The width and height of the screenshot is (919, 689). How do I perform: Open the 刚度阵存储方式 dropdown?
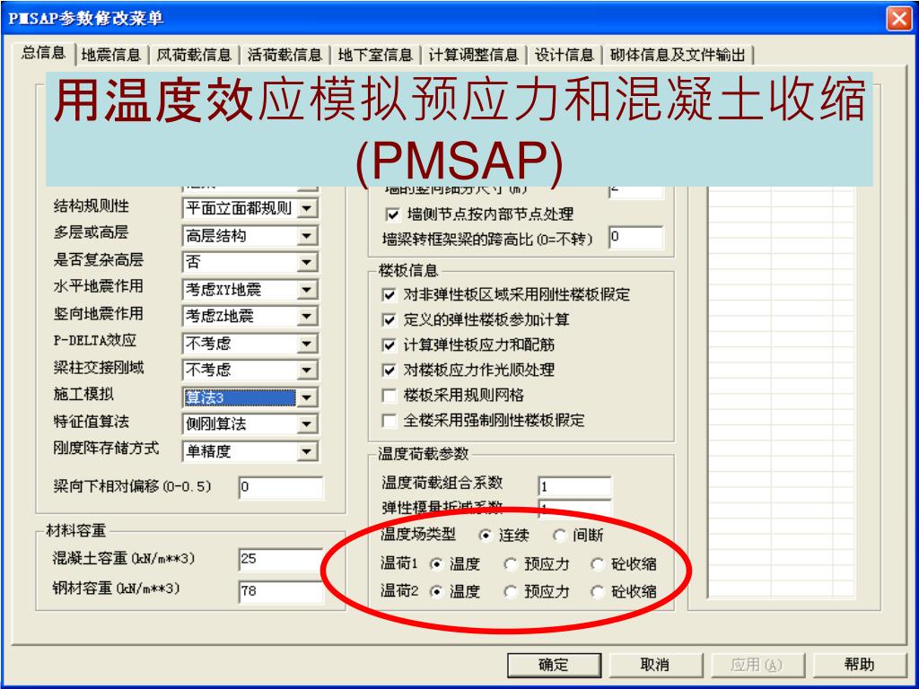pyautogui.click(x=307, y=451)
